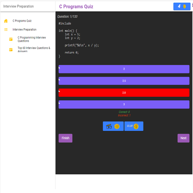Pick the red 2.0 answer option
Screen dimensions: 193x193
click(x=124, y=93)
